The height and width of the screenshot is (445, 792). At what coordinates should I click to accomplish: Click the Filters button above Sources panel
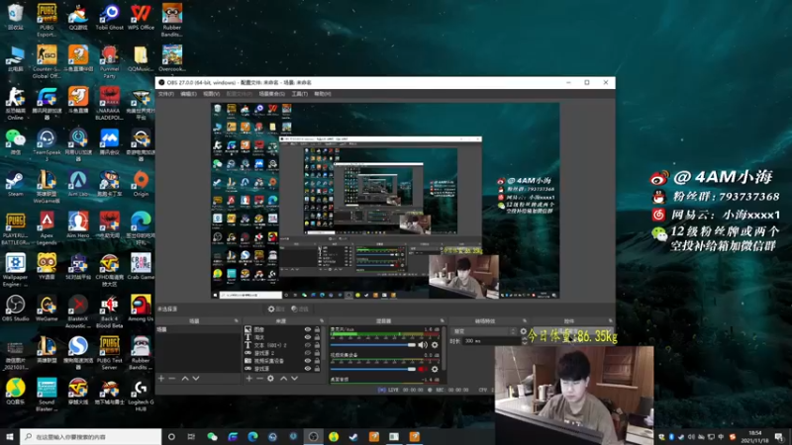(x=300, y=309)
